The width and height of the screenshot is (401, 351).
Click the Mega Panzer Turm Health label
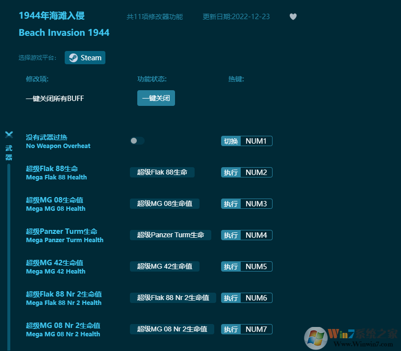coord(65,240)
